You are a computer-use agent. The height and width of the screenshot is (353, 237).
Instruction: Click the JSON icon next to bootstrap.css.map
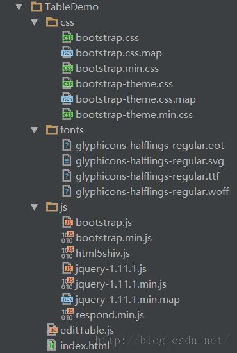(x=67, y=53)
